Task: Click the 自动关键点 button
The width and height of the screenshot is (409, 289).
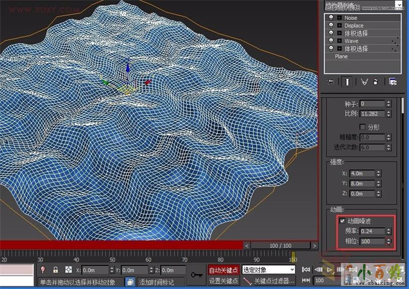Action: point(224,270)
